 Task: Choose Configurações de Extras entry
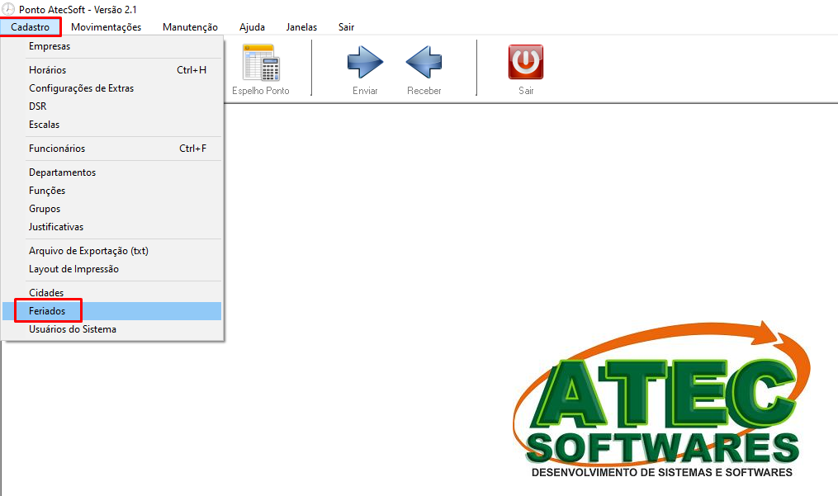111,88
